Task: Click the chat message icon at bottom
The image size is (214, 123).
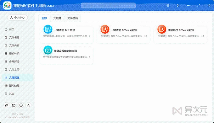Action: (x=21, y=105)
